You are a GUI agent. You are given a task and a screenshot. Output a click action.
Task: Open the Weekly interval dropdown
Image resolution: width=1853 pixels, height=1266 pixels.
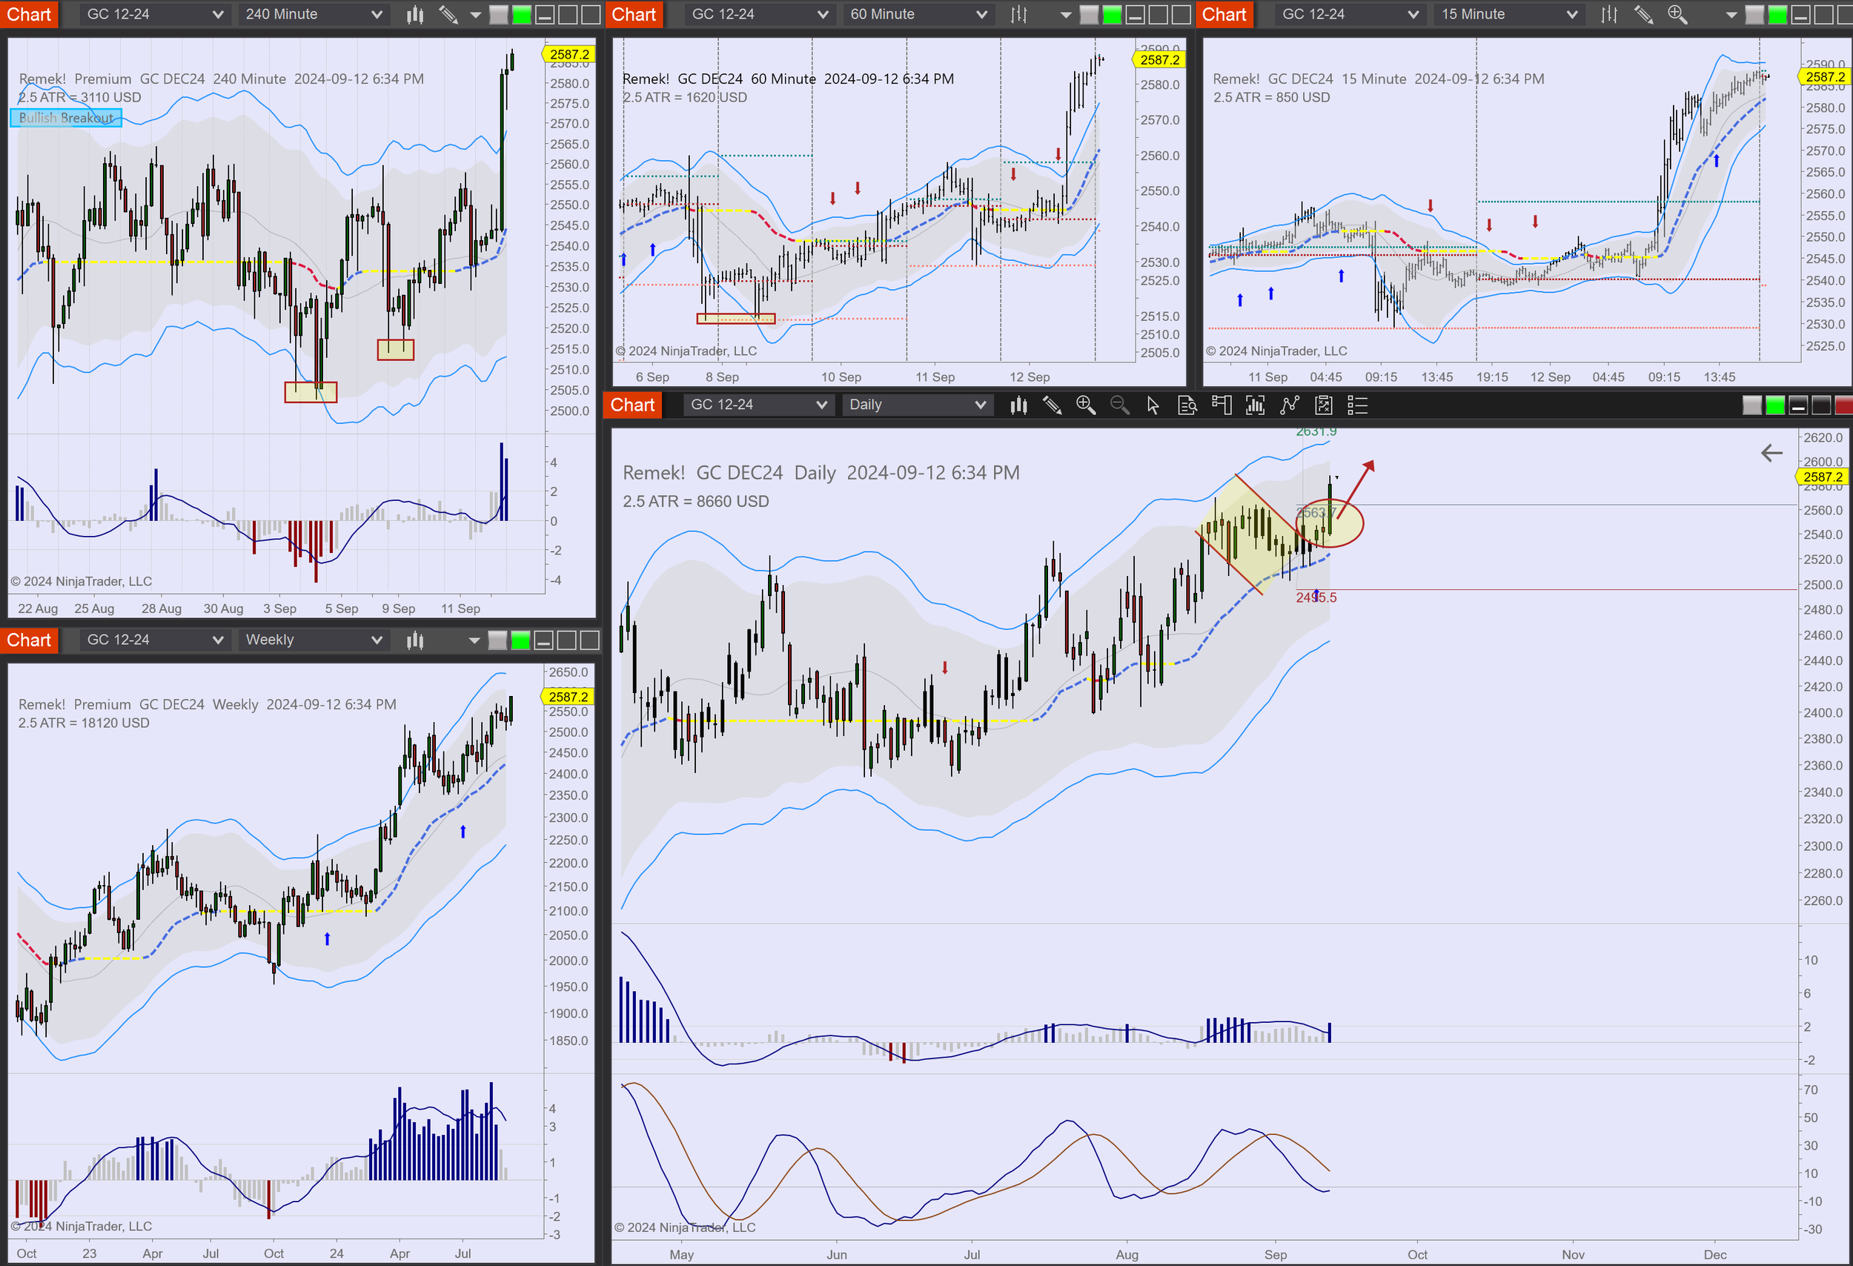[313, 640]
